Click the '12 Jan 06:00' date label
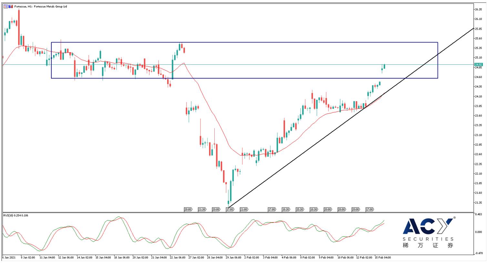Image resolution: width=487 pixels, height=263 pixels. (x=66, y=258)
